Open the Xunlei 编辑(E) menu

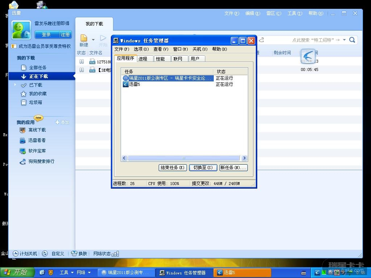tap(253, 13)
